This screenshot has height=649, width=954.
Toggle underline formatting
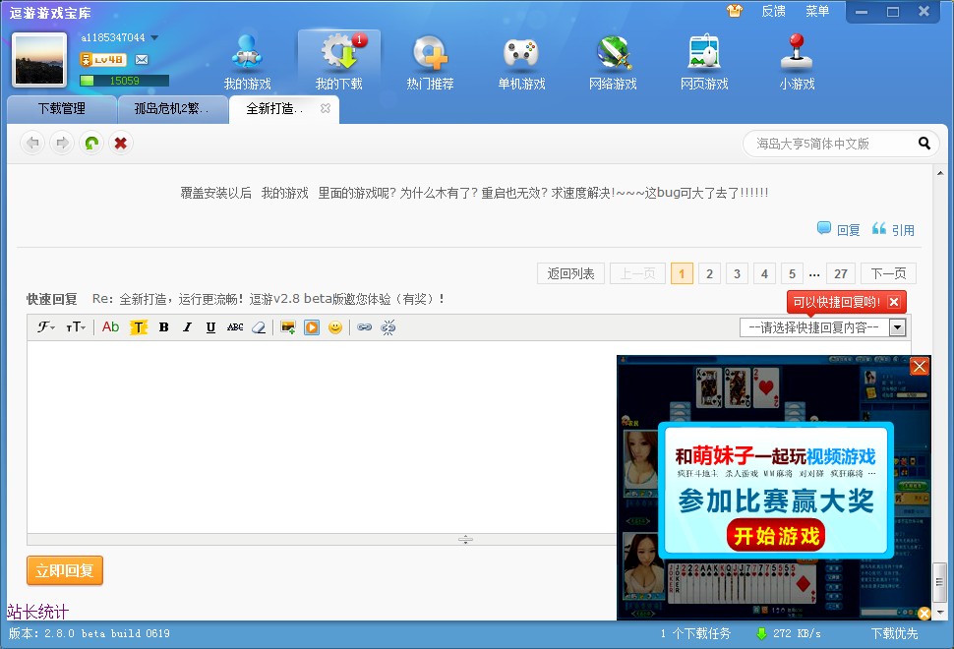pos(210,327)
